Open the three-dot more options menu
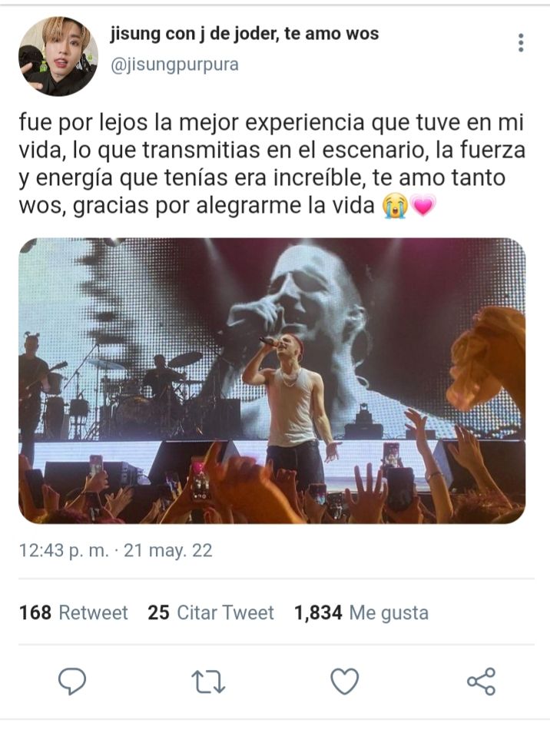This screenshot has width=550, height=733. click(521, 43)
